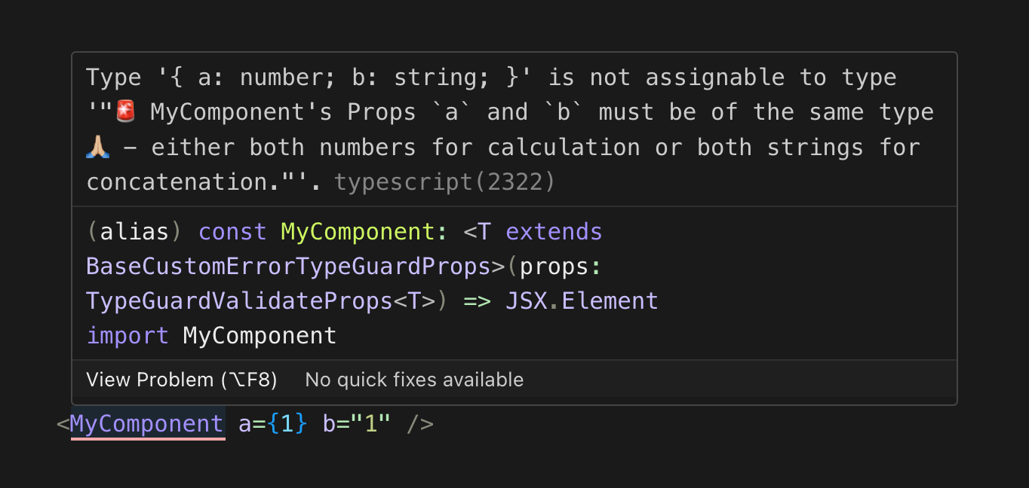Click the arrow => in the type signature
The image size is (1029, 488).
477,301
